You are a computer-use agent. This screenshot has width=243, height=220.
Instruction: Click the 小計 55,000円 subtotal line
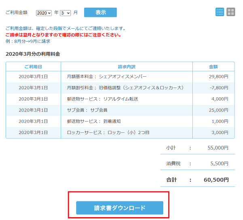[x=197, y=148]
